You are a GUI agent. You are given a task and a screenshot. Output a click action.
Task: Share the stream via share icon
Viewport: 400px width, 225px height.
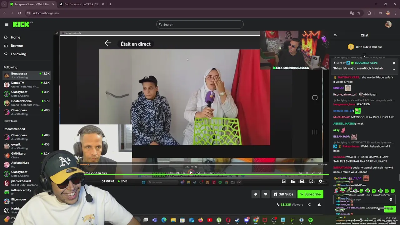[x=309, y=205]
